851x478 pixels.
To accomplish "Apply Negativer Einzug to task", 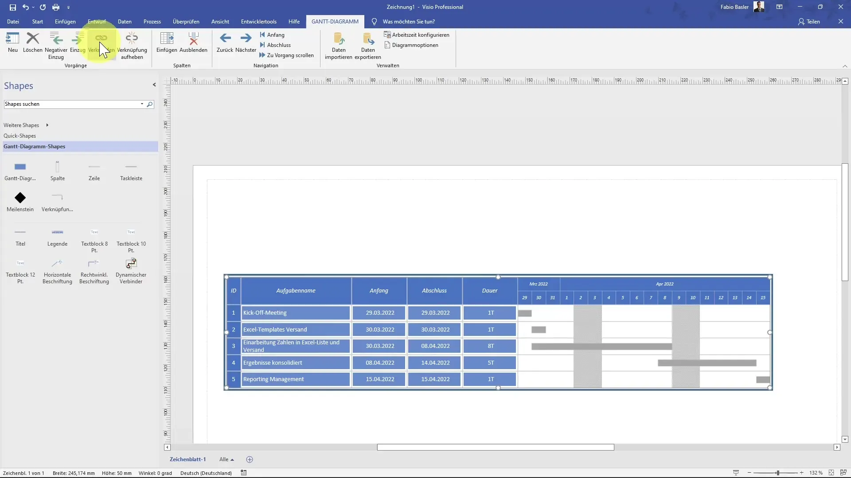I will tap(56, 46).
